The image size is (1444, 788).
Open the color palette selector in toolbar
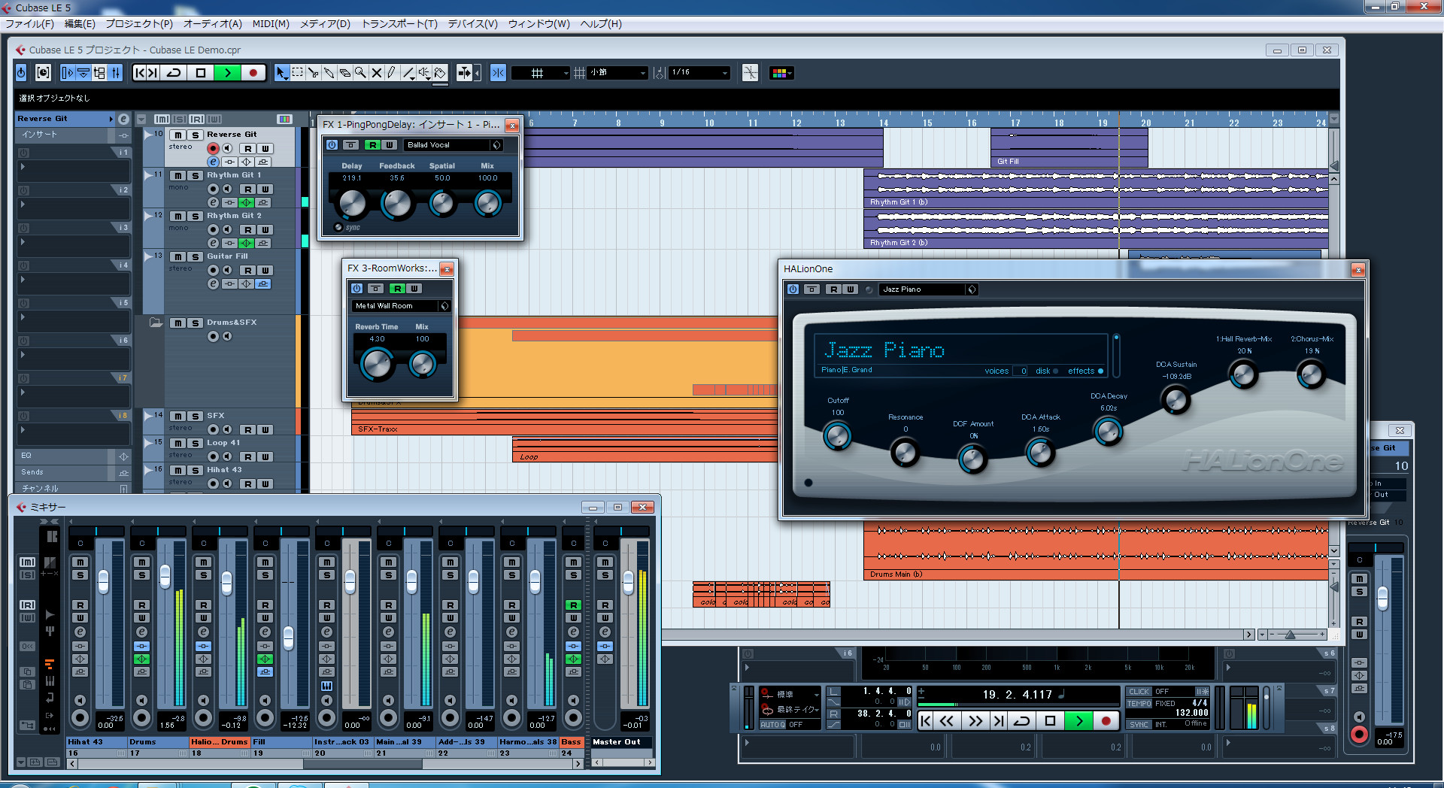(x=781, y=73)
